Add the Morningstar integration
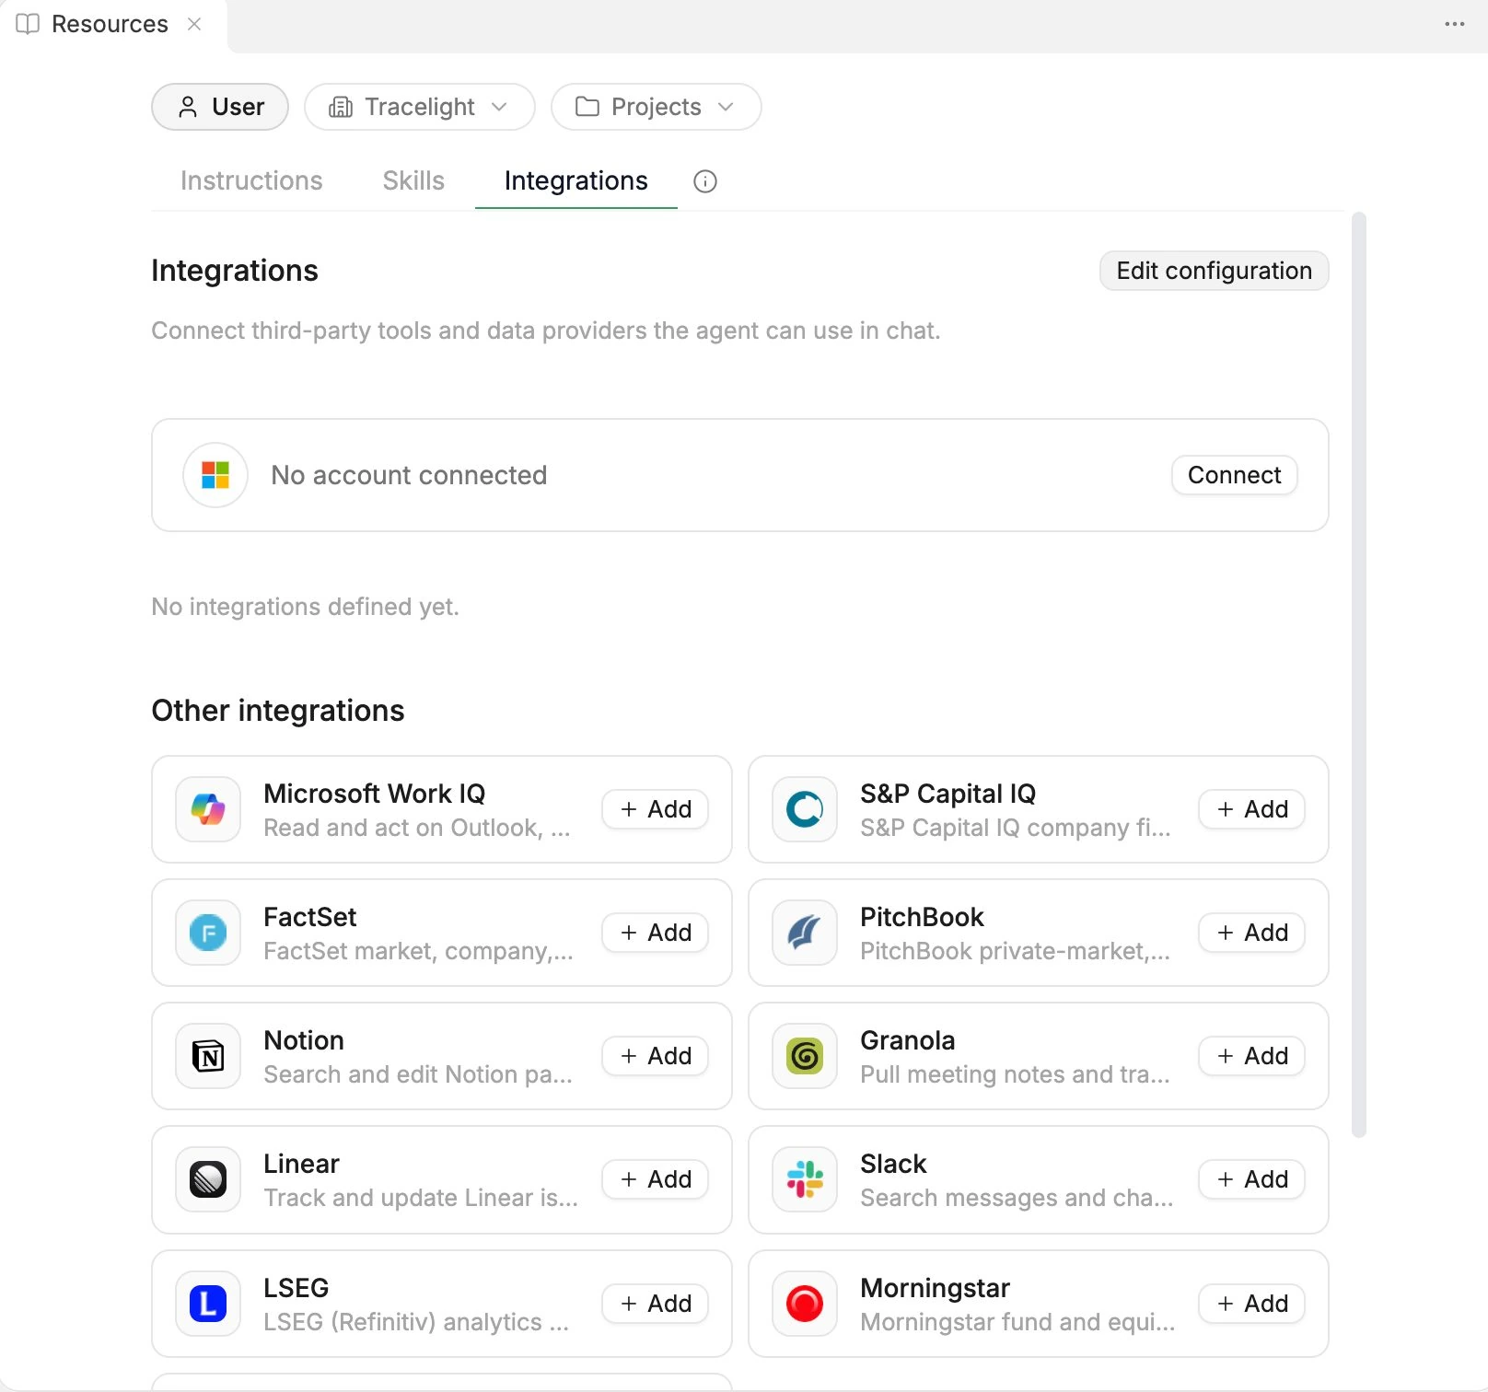This screenshot has width=1488, height=1392. pyautogui.click(x=1252, y=1304)
